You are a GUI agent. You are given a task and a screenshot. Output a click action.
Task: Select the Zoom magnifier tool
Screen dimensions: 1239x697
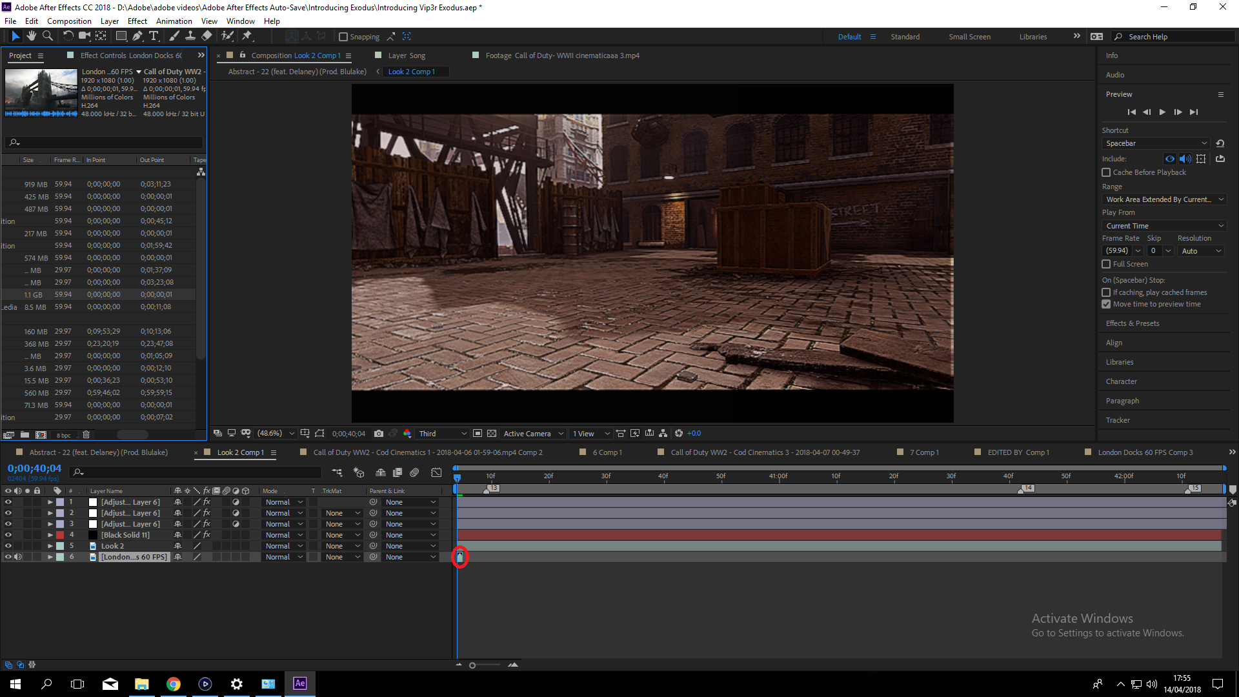click(47, 36)
